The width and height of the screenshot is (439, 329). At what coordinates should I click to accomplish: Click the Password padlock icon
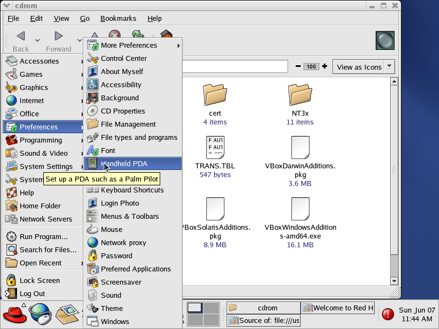tap(92, 256)
